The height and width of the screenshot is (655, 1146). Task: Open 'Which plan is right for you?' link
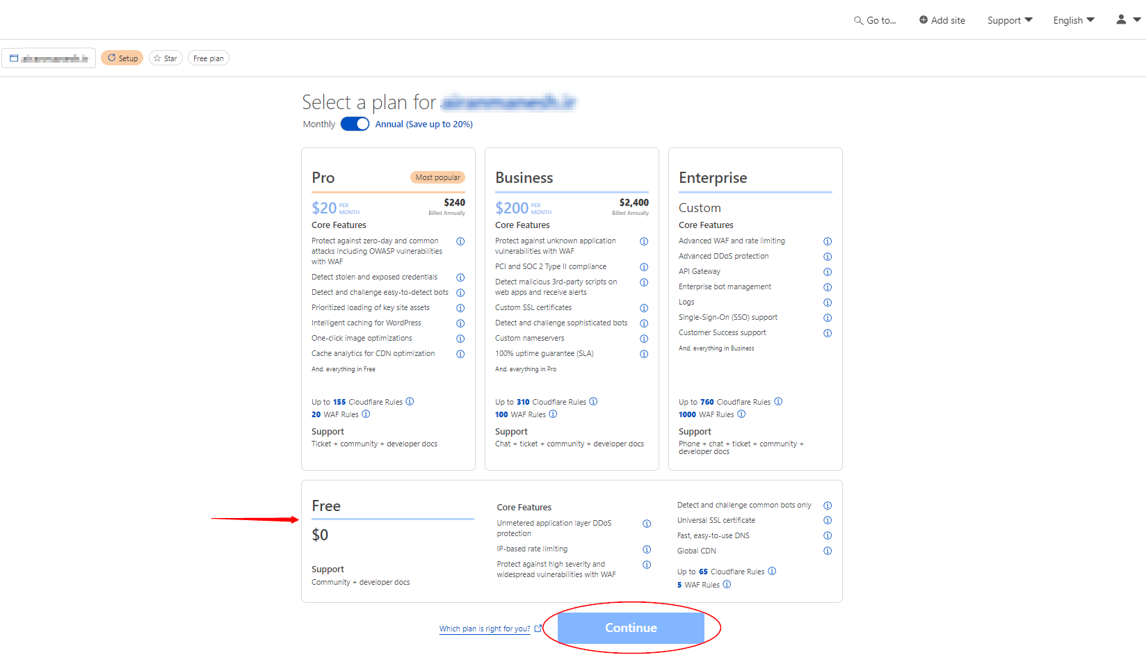click(x=485, y=629)
